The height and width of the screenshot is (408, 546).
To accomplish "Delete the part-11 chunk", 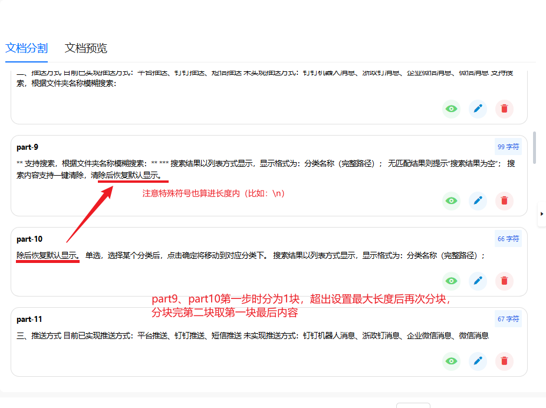I will click(504, 361).
